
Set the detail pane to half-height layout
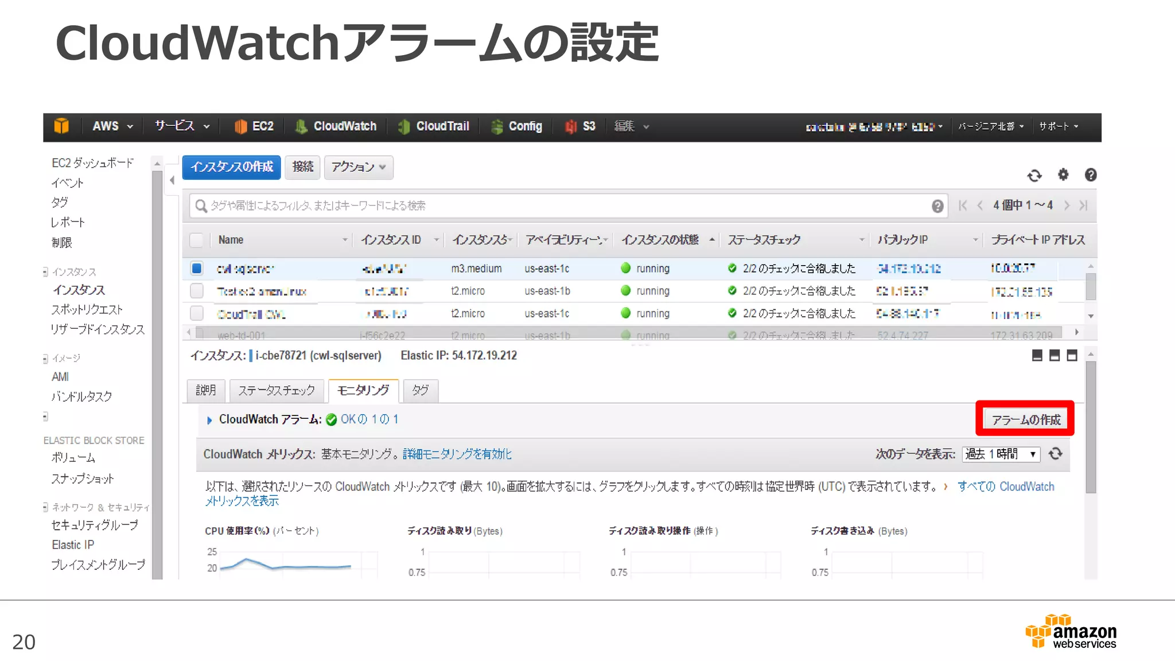(1055, 356)
